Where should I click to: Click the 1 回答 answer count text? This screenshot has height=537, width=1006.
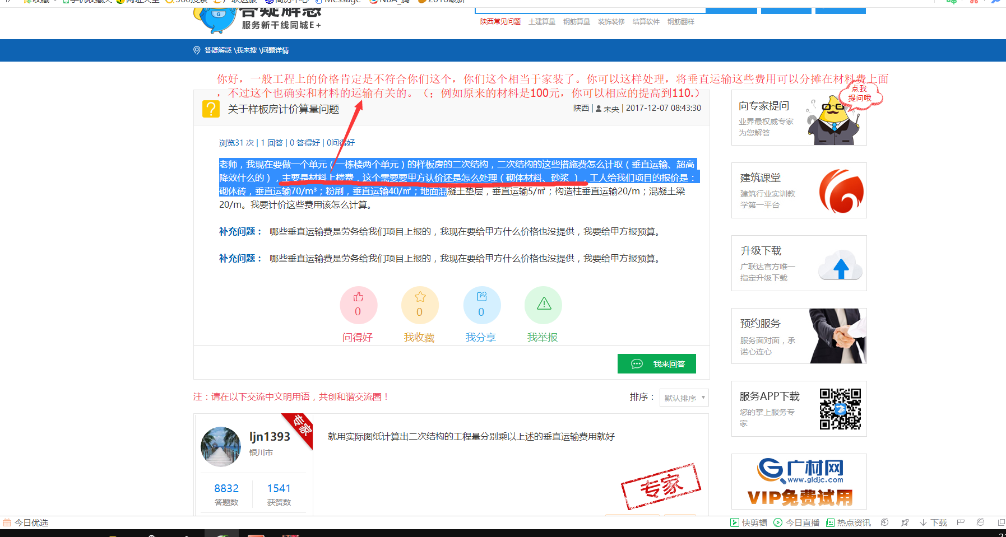(x=272, y=143)
